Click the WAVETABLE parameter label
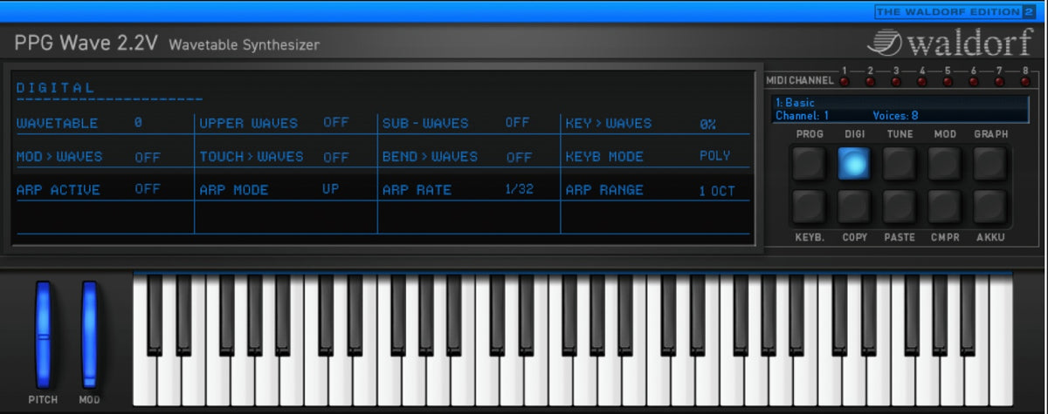Viewport: 1048px width, 414px height. (57, 123)
